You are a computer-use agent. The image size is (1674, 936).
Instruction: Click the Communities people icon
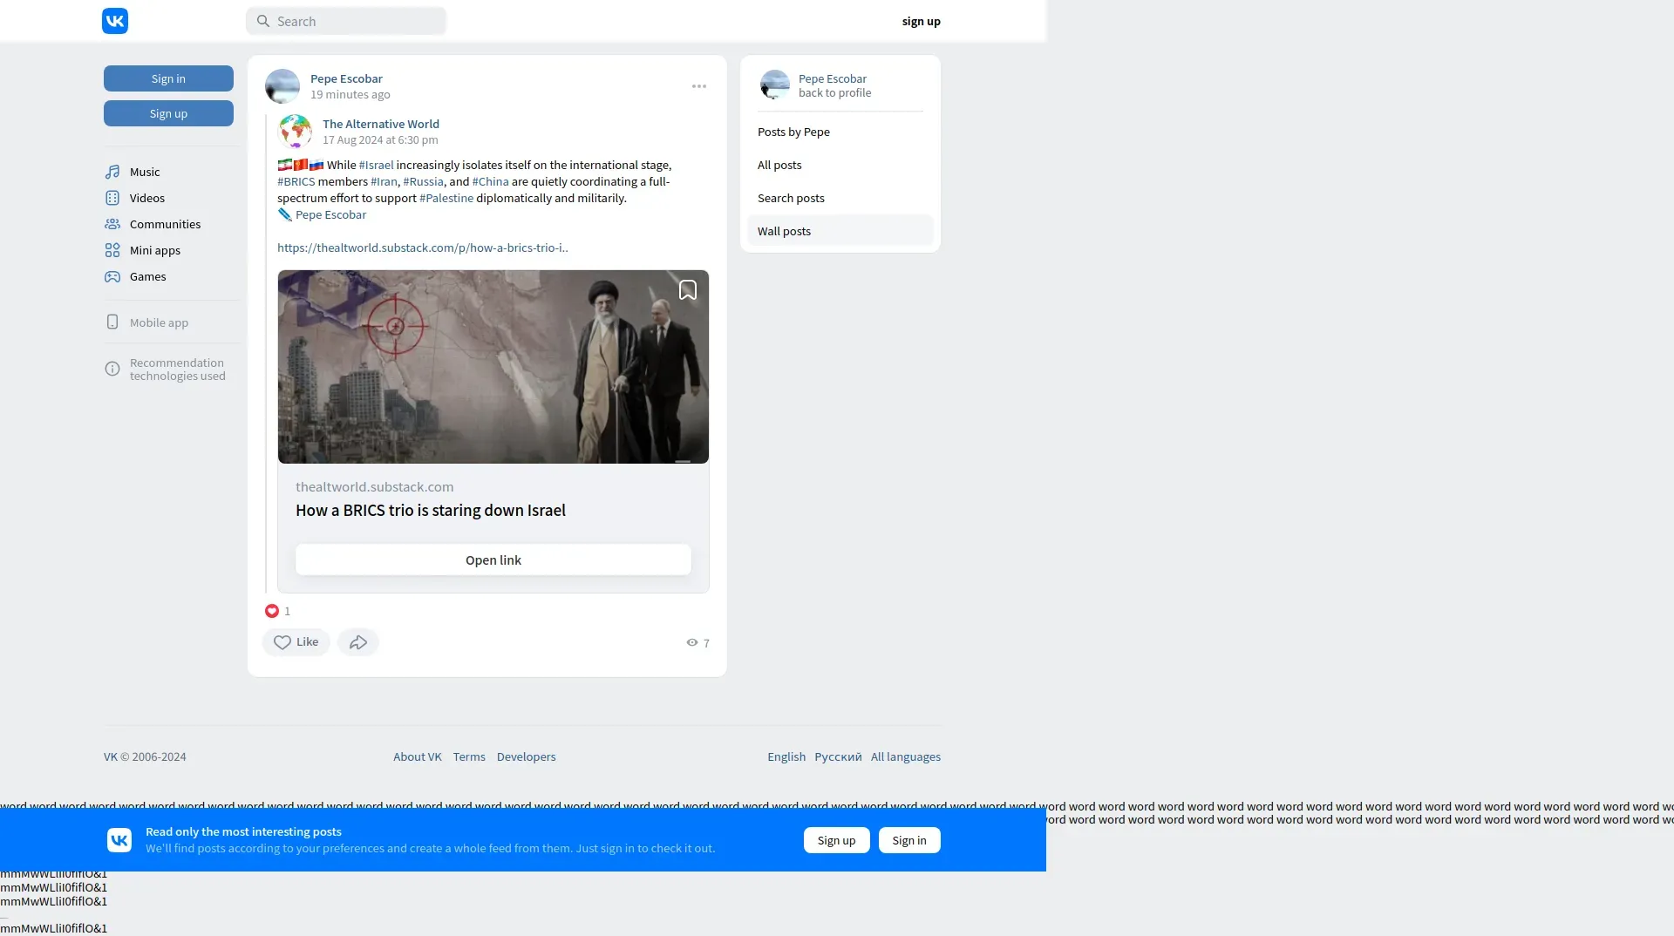(112, 224)
